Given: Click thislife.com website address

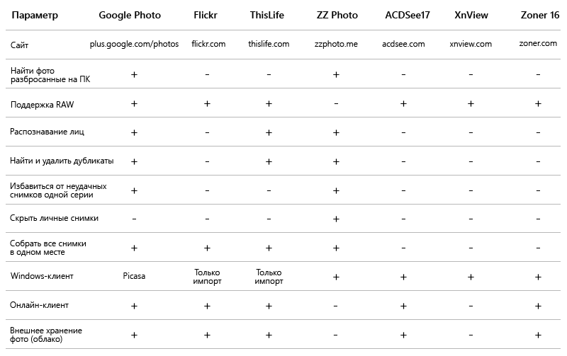Looking at the screenshot, I should coord(269,44).
